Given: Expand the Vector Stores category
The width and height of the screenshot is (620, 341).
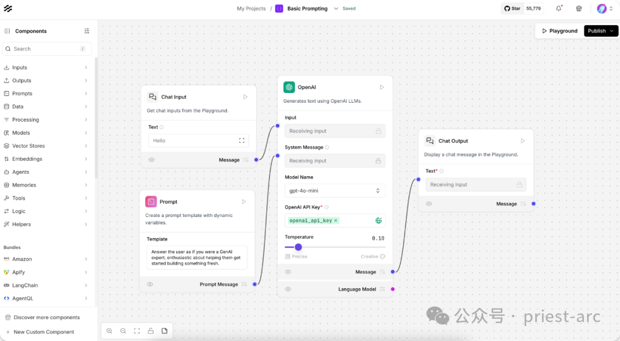Looking at the screenshot, I should click(x=46, y=146).
